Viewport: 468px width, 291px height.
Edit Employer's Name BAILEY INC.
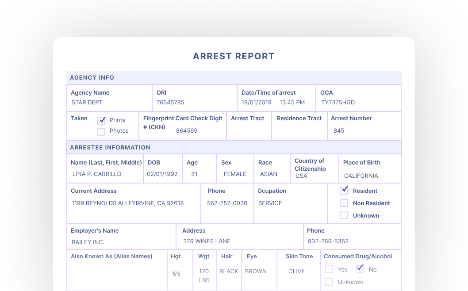point(88,242)
